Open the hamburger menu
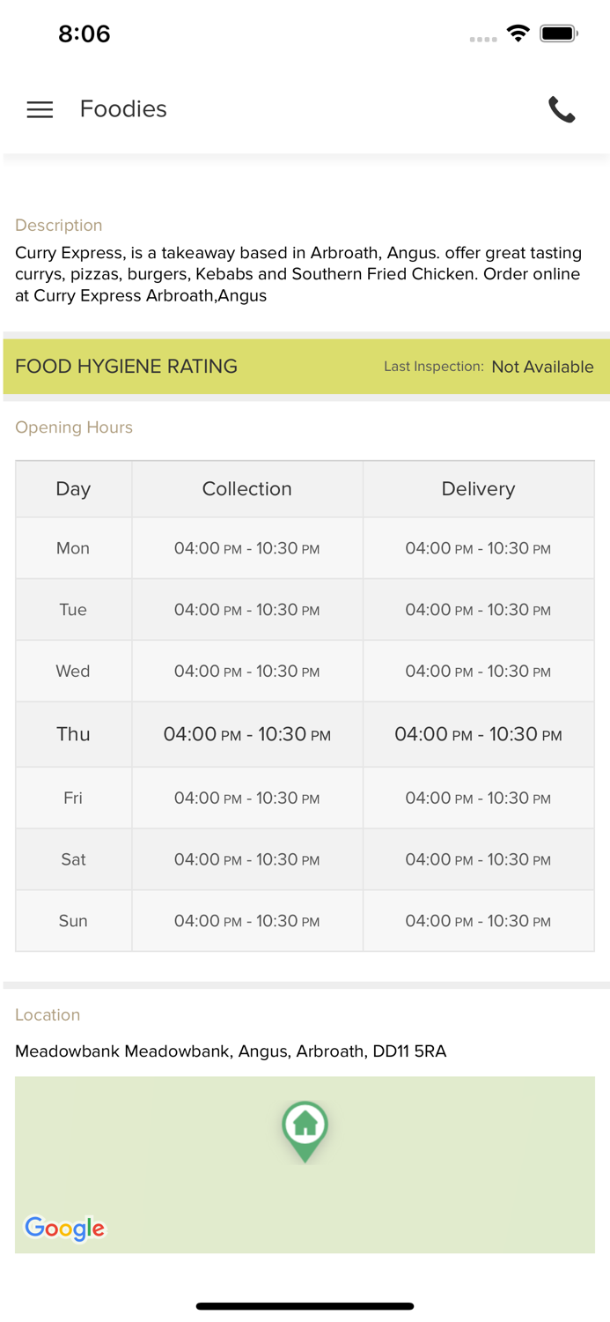This screenshot has width=610, height=1322. coord(40,109)
